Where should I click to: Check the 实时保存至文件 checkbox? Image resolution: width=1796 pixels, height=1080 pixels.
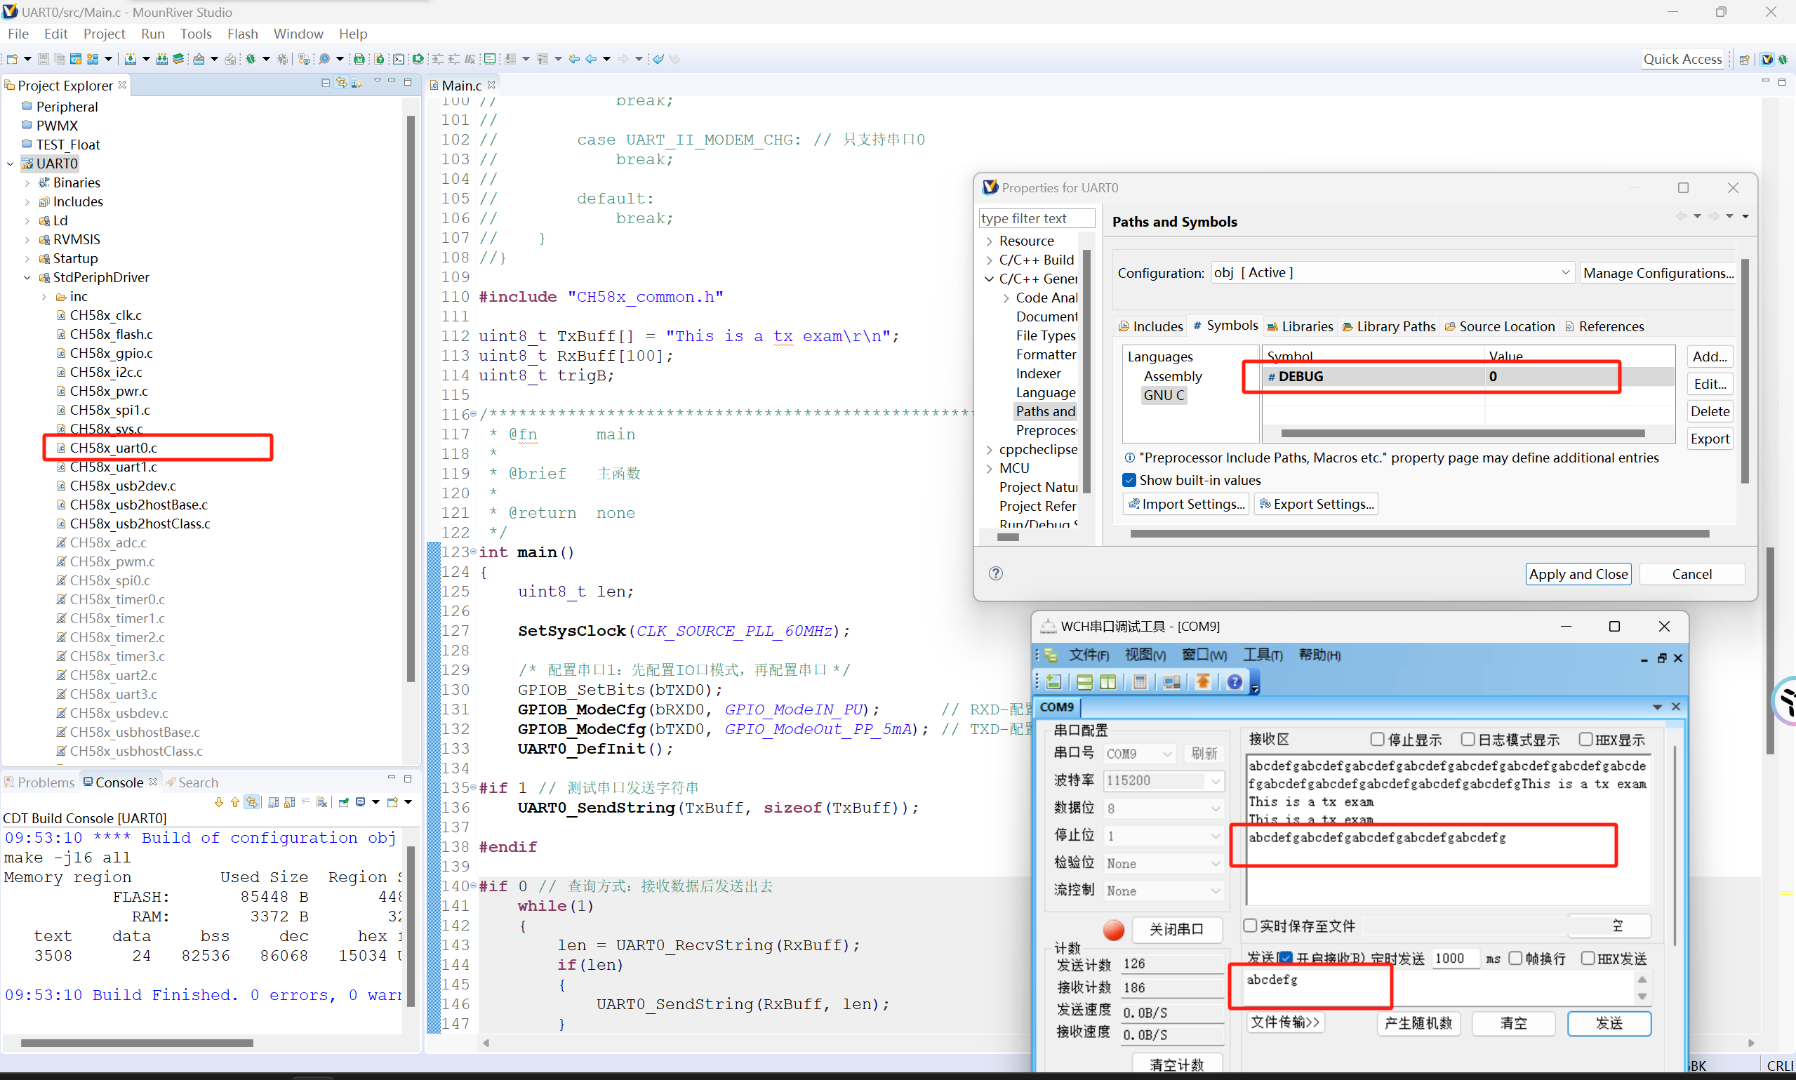click(x=1250, y=925)
